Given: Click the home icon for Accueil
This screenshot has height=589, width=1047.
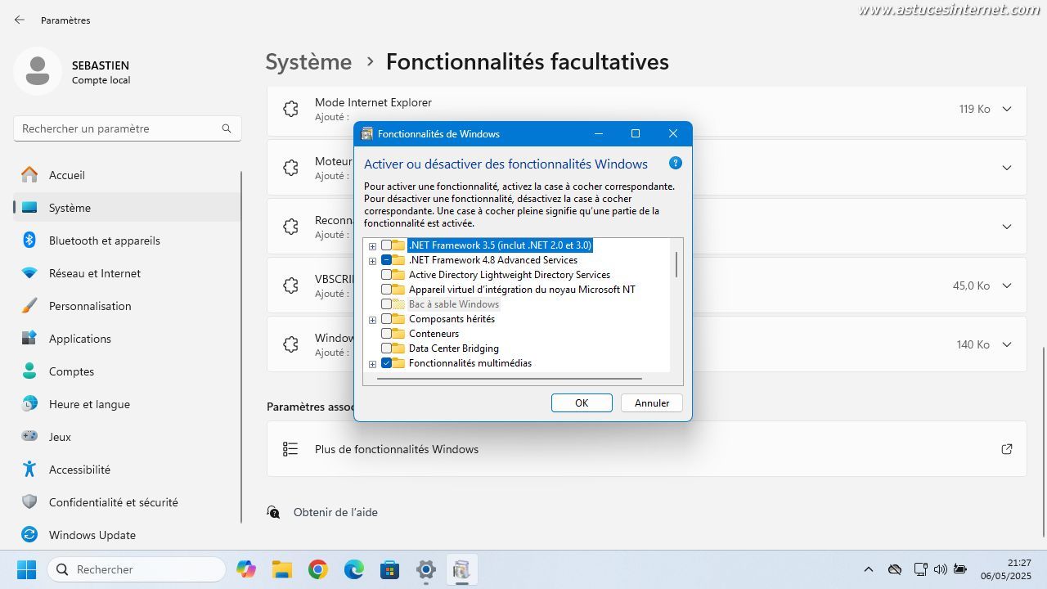Looking at the screenshot, I should point(29,175).
